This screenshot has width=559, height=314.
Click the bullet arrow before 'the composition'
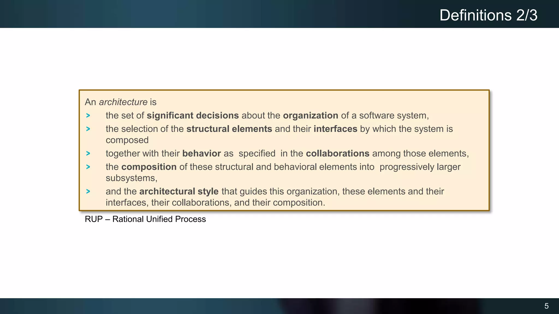pyautogui.click(x=88, y=167)
